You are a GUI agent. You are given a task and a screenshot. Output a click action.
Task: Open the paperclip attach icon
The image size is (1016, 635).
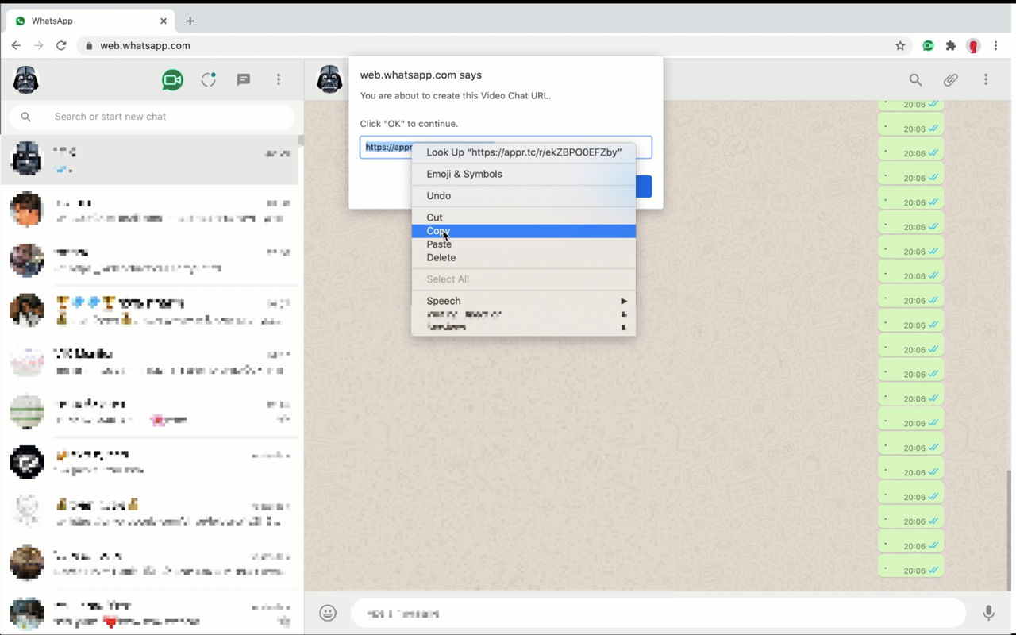point(950,79)
